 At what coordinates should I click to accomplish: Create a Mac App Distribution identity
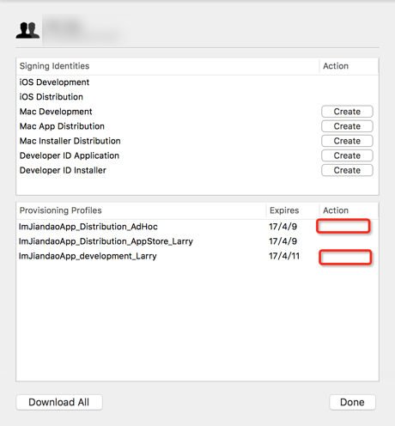347,126
